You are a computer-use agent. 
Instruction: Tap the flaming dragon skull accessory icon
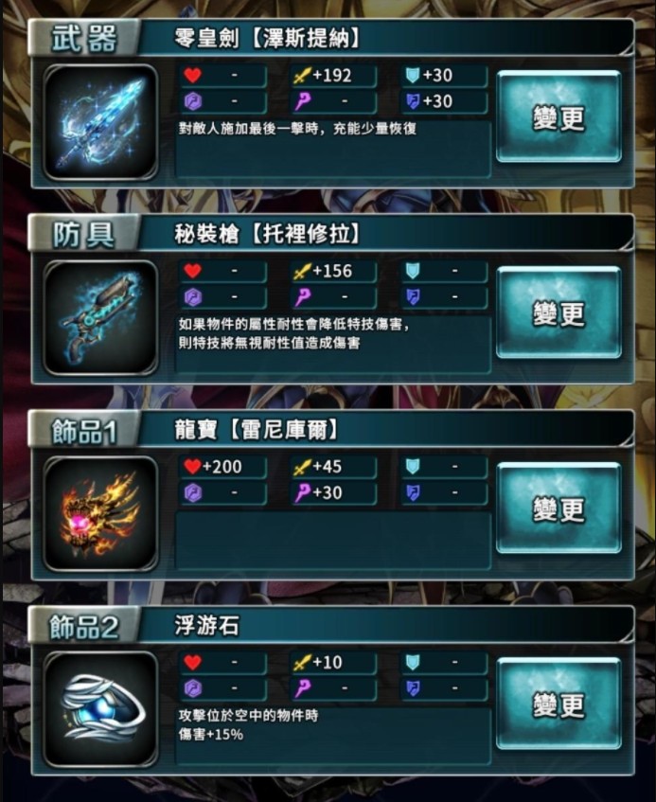(x=100, y=513)
